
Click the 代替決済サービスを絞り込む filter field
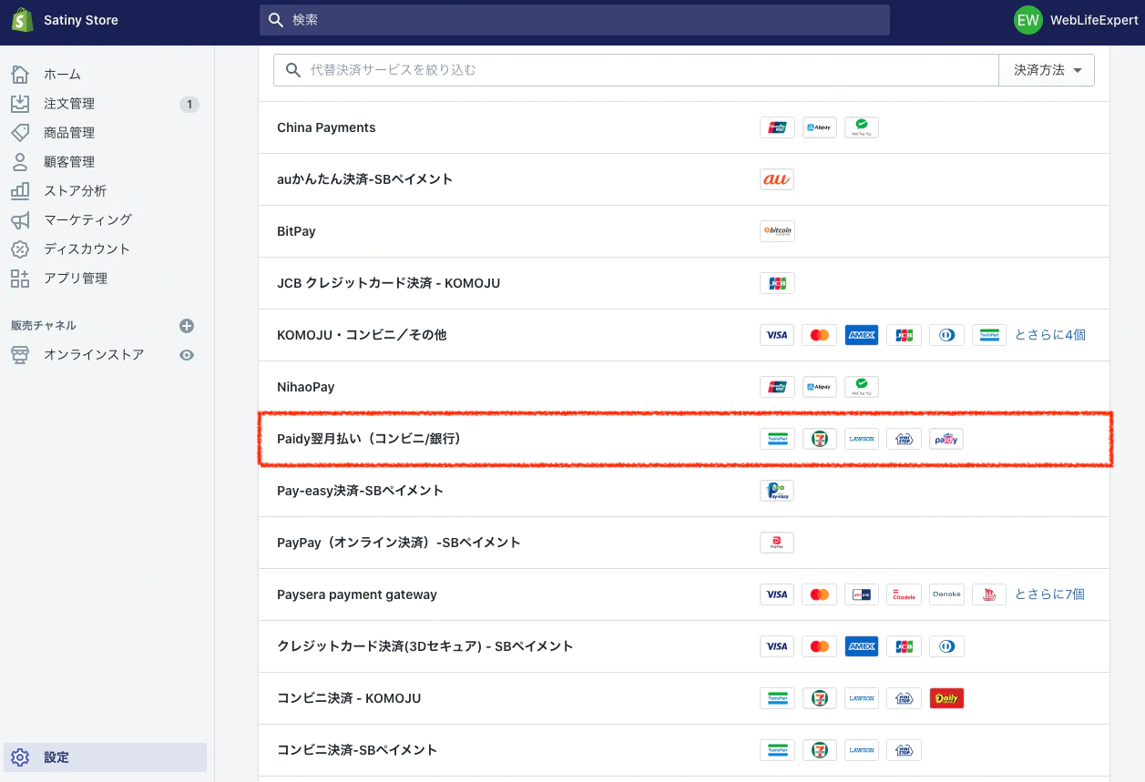pos(638,70)
